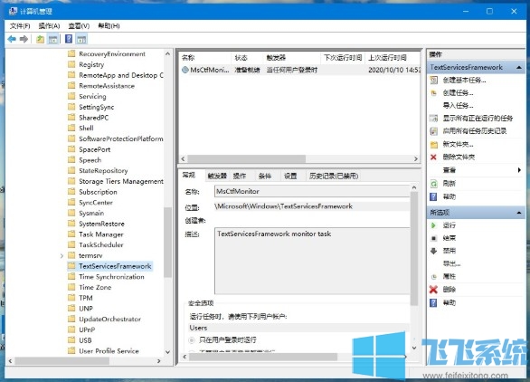Click the Registry folder icon
Screen dimensions: 530x382
pyautogui.click(x=71, y=64)
